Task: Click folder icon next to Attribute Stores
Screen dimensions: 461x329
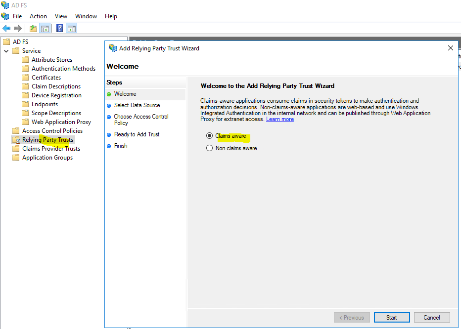Action: (x=26, y=60)
